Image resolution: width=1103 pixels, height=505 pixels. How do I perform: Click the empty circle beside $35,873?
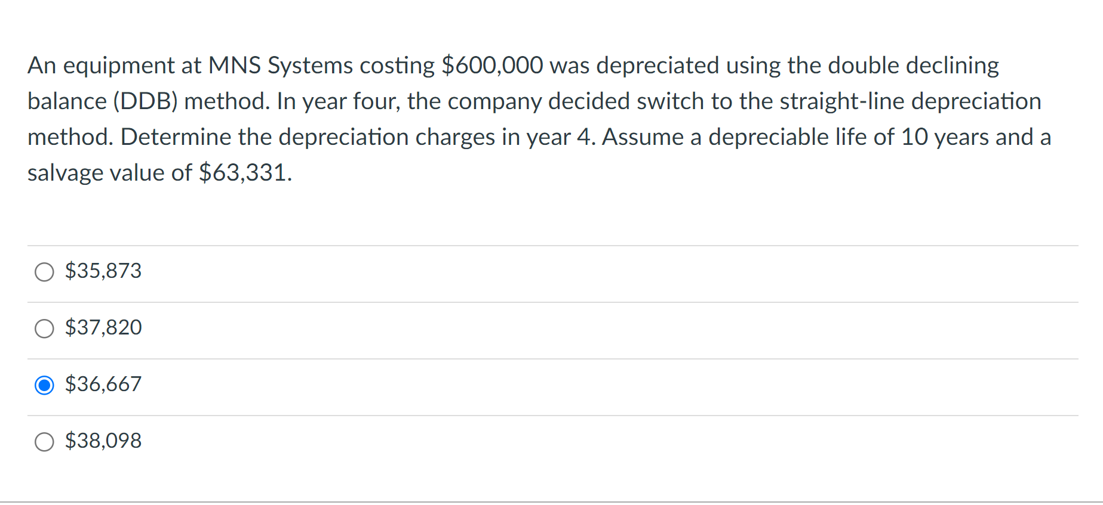point(44,272)
